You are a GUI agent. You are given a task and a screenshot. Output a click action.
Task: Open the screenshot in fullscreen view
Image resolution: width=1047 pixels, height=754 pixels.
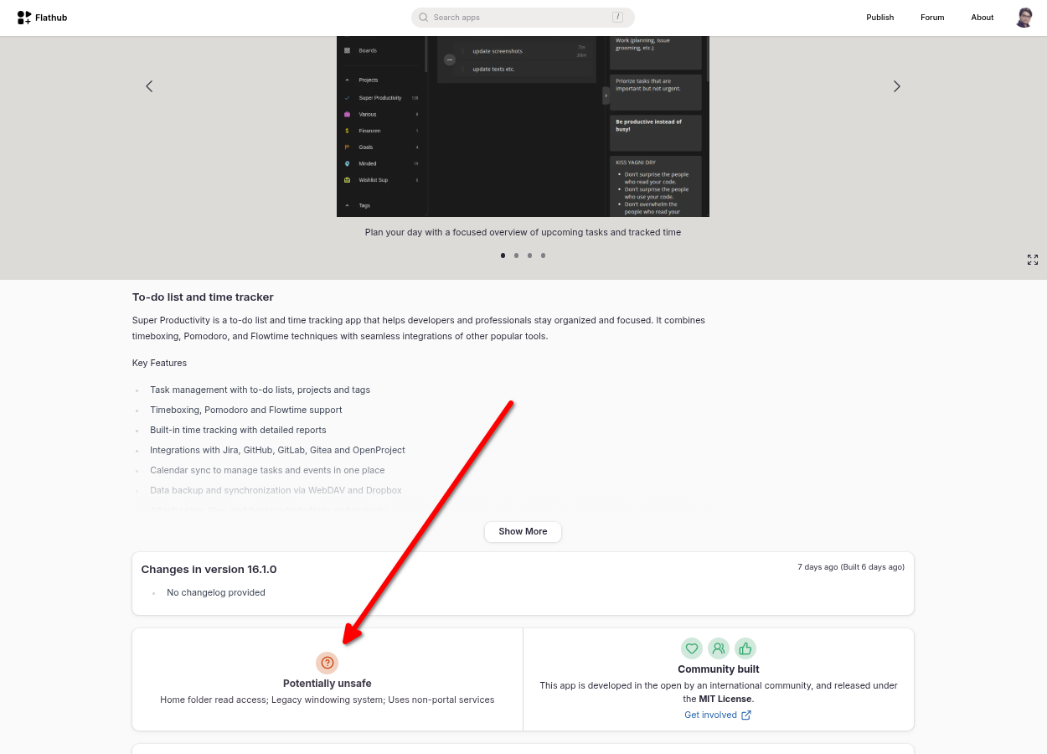tap(1033, 260)
